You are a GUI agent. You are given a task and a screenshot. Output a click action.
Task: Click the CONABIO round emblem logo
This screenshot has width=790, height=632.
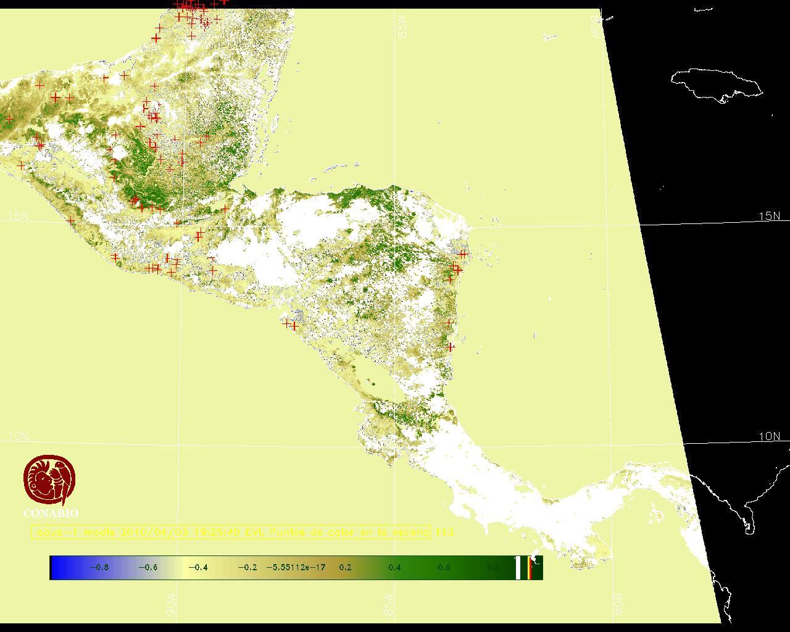pos(49,480)
